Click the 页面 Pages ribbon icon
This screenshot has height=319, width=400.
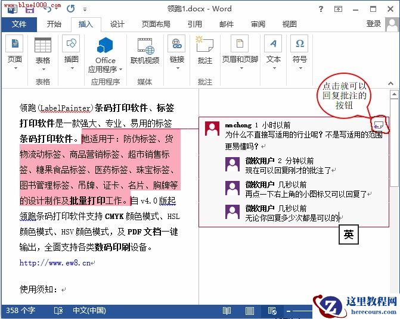pos(14,43)
